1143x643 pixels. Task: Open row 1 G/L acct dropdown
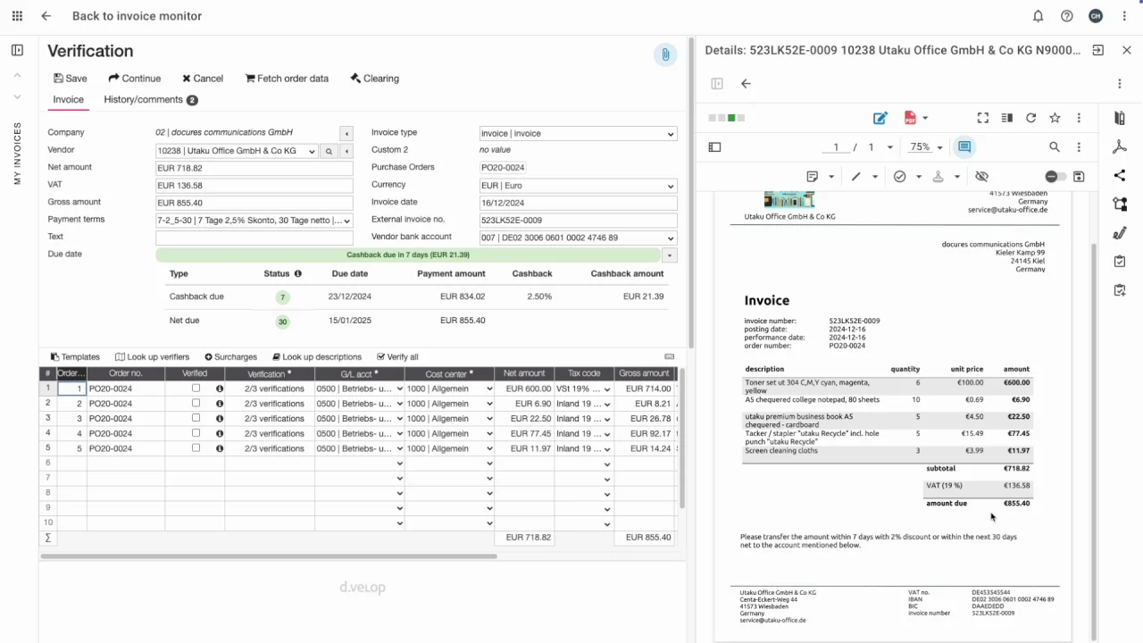click(x=399, y=389)
